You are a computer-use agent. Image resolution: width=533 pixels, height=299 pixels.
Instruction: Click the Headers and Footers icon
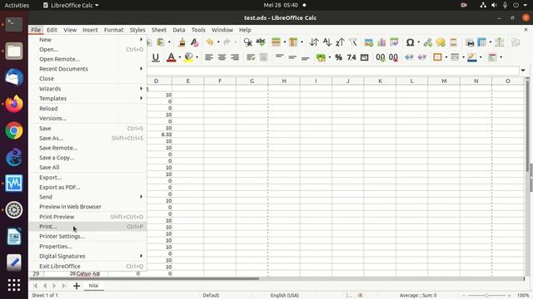[453, 42]
